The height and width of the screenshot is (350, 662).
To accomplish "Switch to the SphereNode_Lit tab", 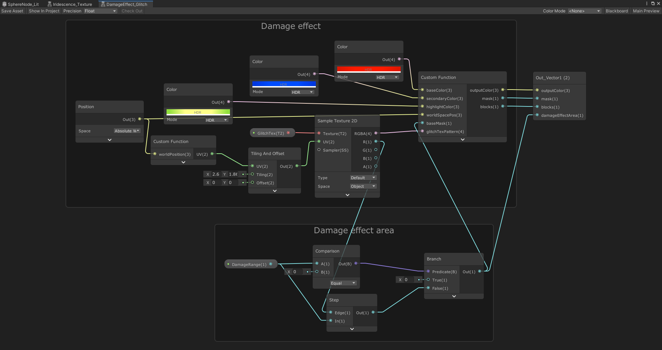I will click(x=21, y=4).
